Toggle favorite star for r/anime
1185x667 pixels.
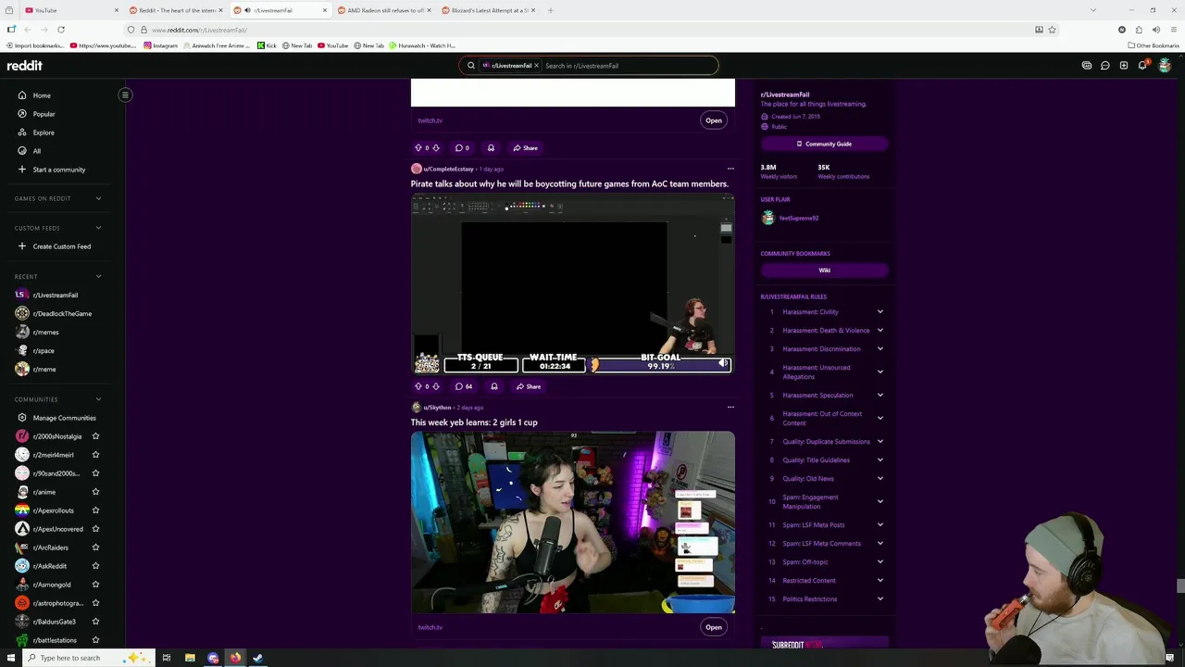pos(95,492)
